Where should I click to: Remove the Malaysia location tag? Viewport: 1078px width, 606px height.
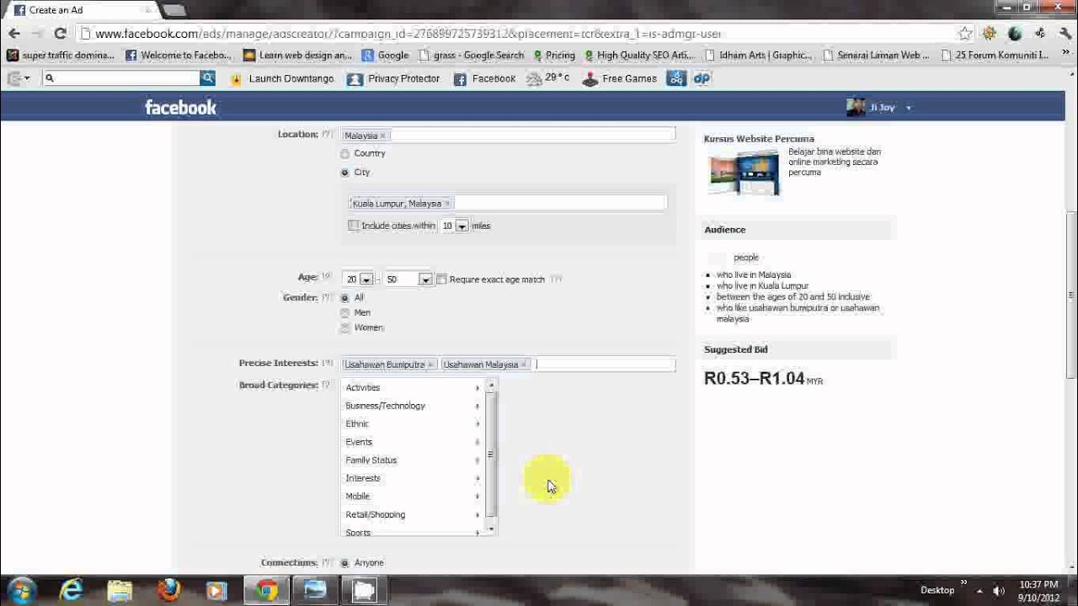pyautogui.click(x=383, y=136)
